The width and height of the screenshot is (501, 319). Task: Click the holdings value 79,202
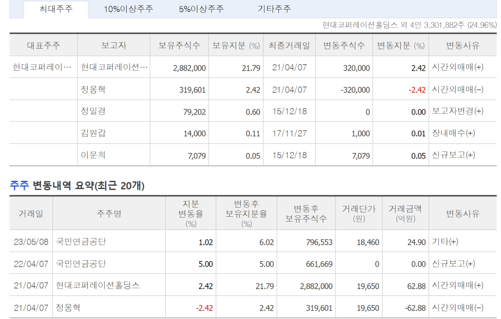pyautogui.click(x=195, y=112)
